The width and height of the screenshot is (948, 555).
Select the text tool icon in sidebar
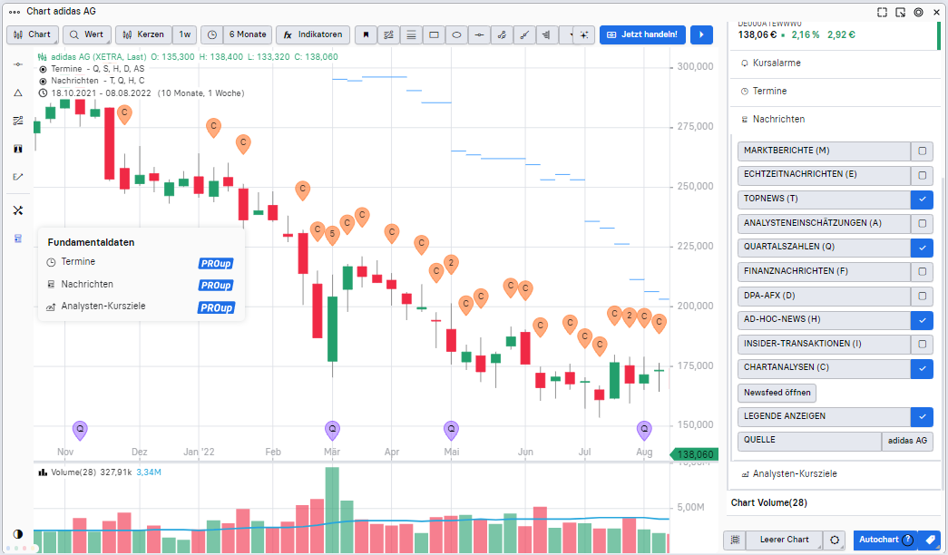click(x=18, y=149)
